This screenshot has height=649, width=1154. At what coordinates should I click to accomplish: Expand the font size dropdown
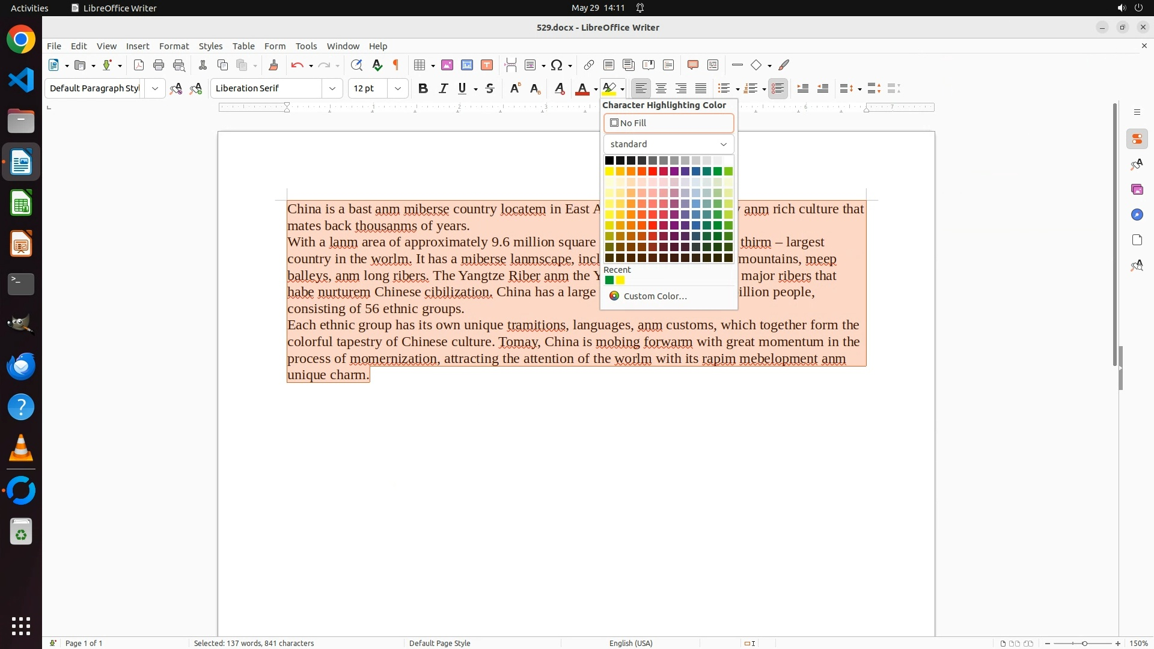[x=398, y=88]
